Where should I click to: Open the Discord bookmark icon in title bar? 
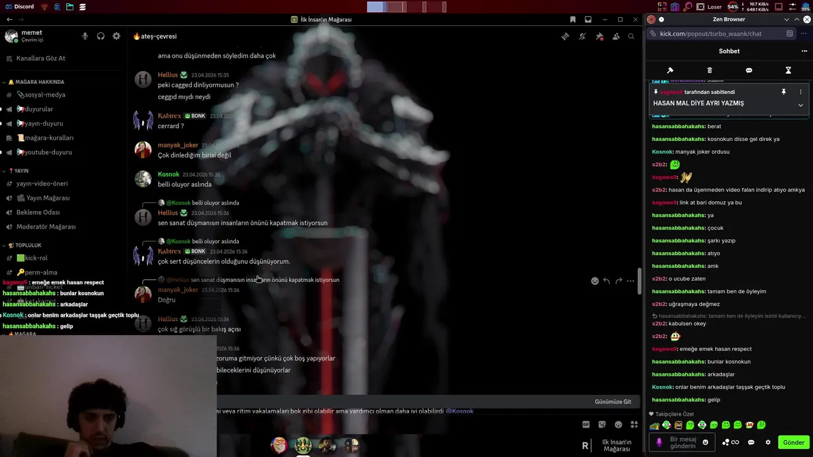pyautogui.click(x=572, y=20)
